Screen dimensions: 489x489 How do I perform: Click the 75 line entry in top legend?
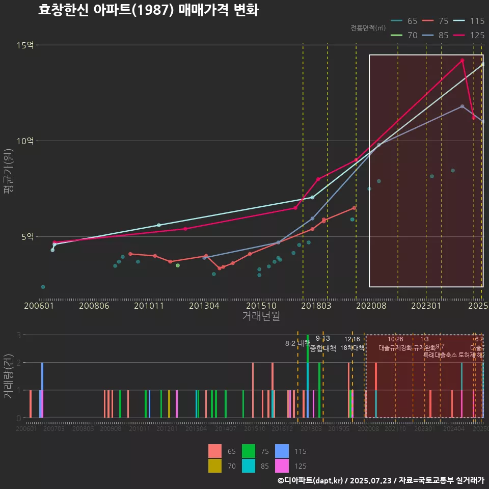tap(436, 21)
